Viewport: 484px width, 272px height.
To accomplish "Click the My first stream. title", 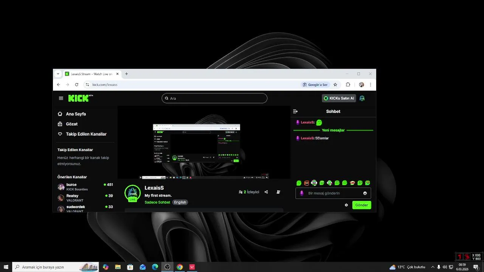I will (158, 196).
